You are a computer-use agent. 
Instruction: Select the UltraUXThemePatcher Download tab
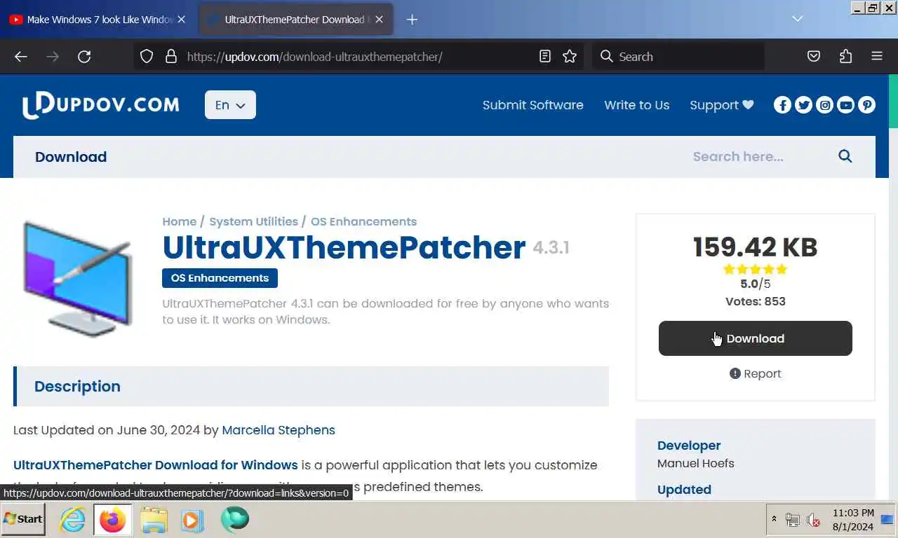point(295,20)
